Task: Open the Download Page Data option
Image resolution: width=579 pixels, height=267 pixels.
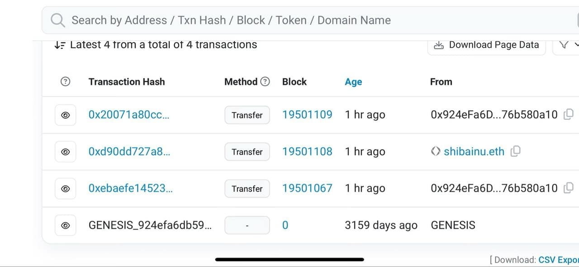Action: tap(486, 45)
